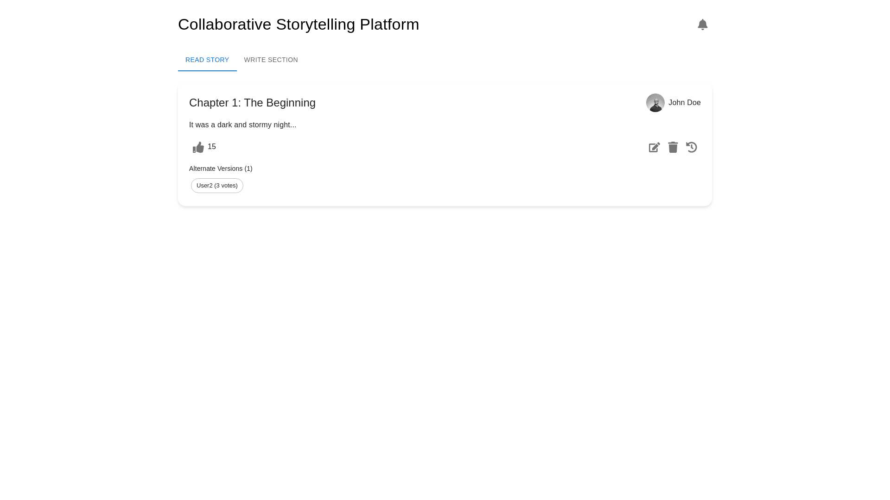The image size is (890, 500).
Task: Click the John Doe author name
Action: 684,103
